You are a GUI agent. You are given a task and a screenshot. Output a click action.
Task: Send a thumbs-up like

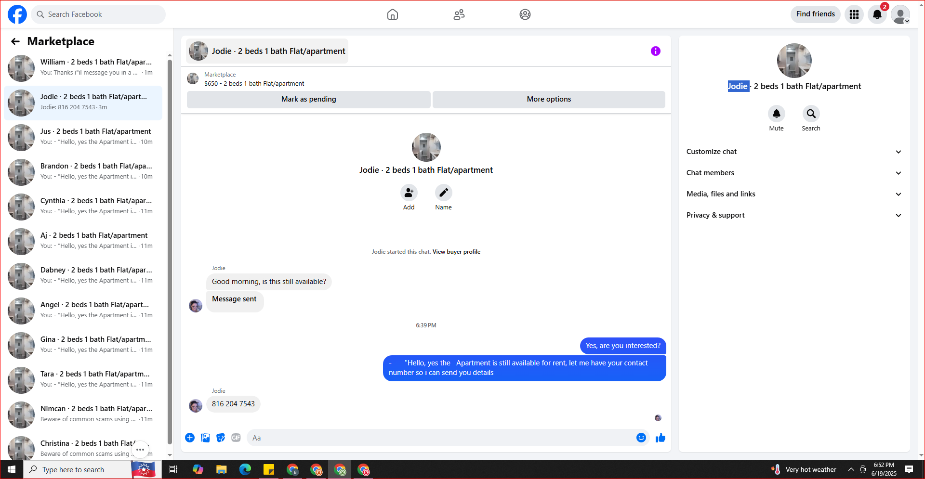tap(661, 438)
